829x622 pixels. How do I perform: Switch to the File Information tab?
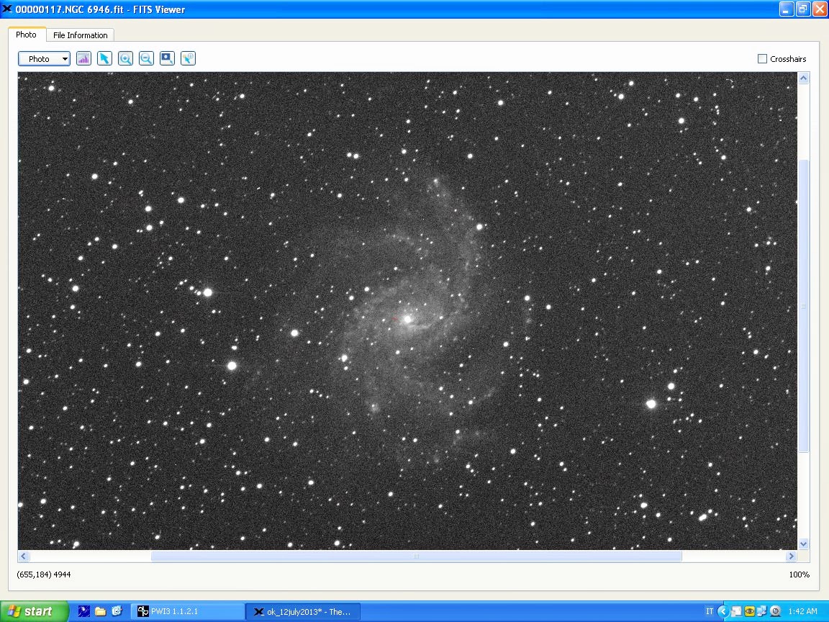point(80,35)
